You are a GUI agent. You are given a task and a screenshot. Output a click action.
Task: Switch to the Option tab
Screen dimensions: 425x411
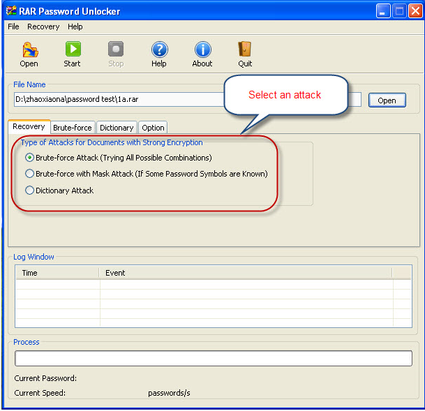153,128
